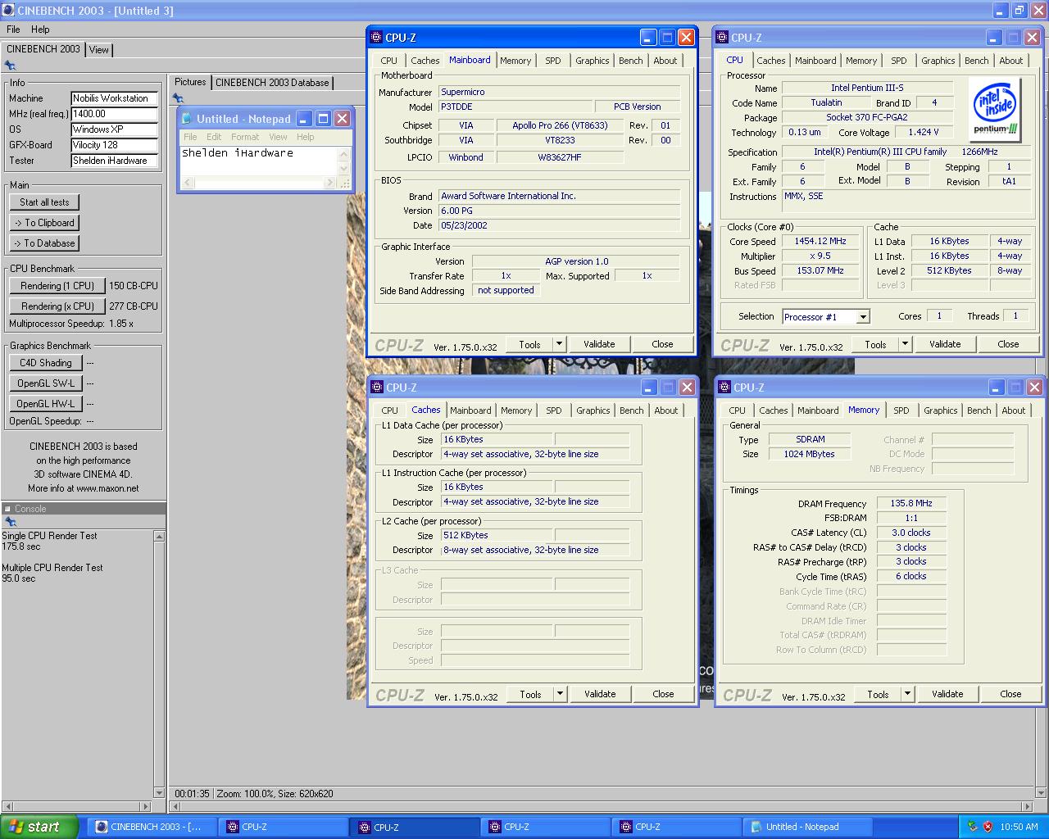Click the small icon beside the Console header
The height and width of the screenshot is (839, 1049).
7,509
